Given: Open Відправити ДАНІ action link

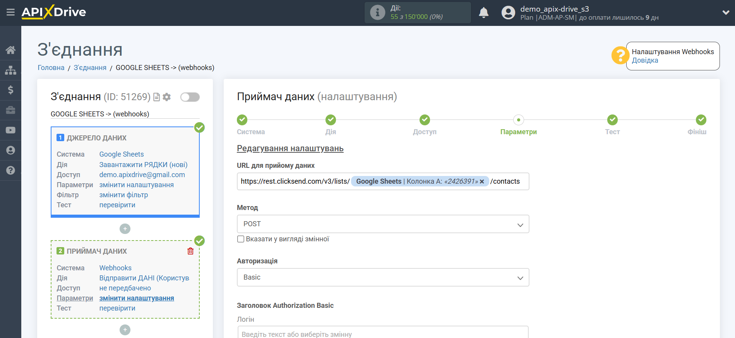Looking at the screenshot, I should coord(144,278).
